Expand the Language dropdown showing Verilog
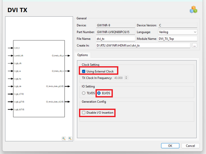Screen dimensions: 206x154 point(177,32)
